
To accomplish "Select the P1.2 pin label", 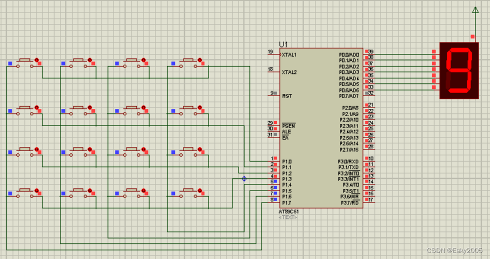I will [x=287, y=173].
